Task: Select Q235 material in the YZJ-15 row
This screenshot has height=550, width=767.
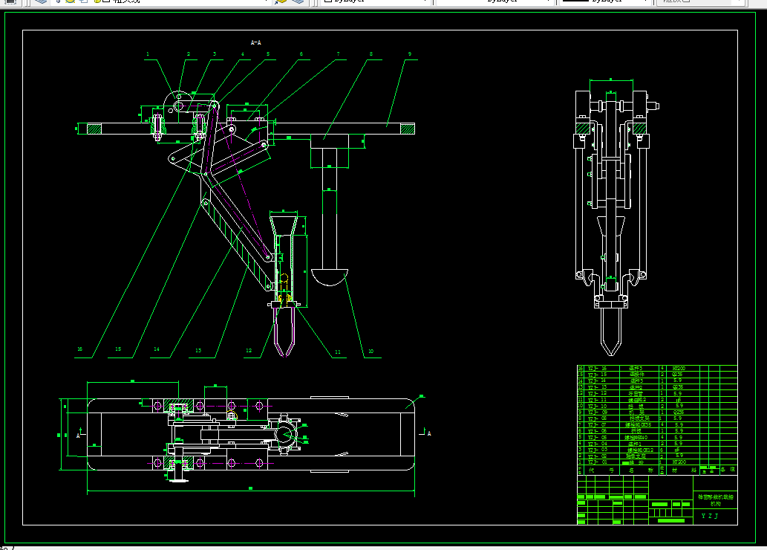Action: 677,375
